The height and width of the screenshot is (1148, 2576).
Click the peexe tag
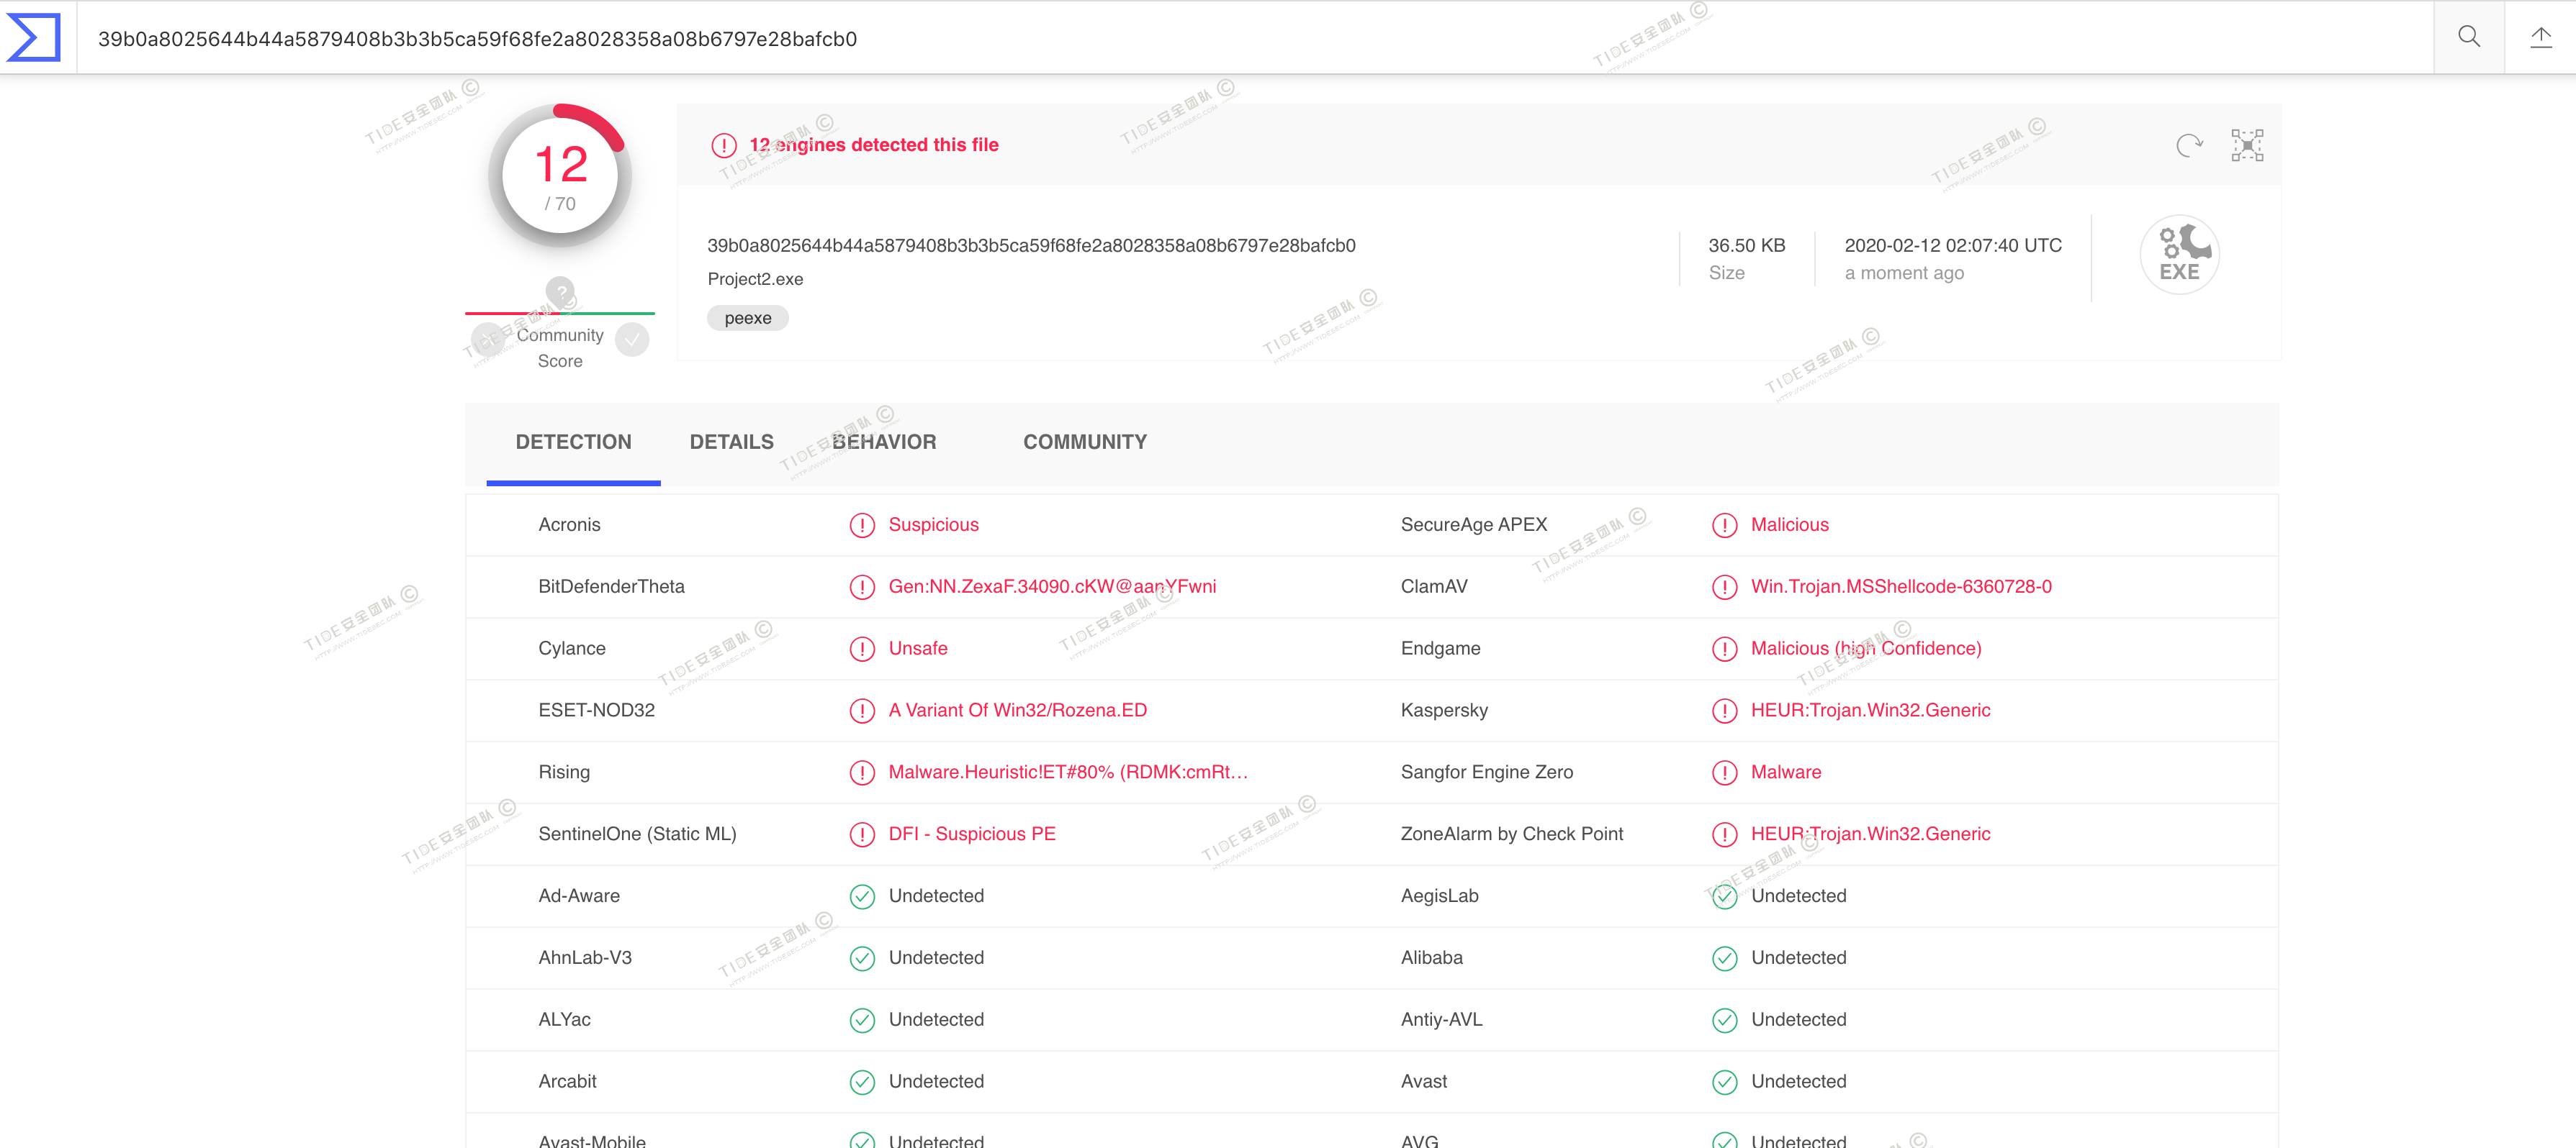[x=747, y=318]
